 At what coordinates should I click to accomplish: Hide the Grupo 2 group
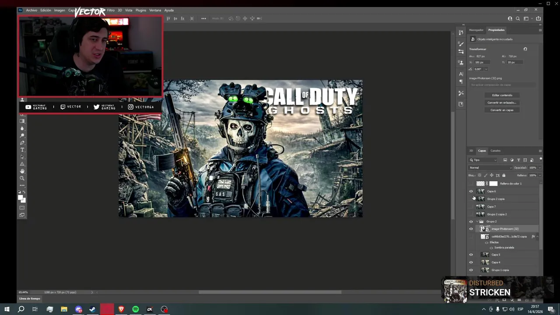point(471,222)
